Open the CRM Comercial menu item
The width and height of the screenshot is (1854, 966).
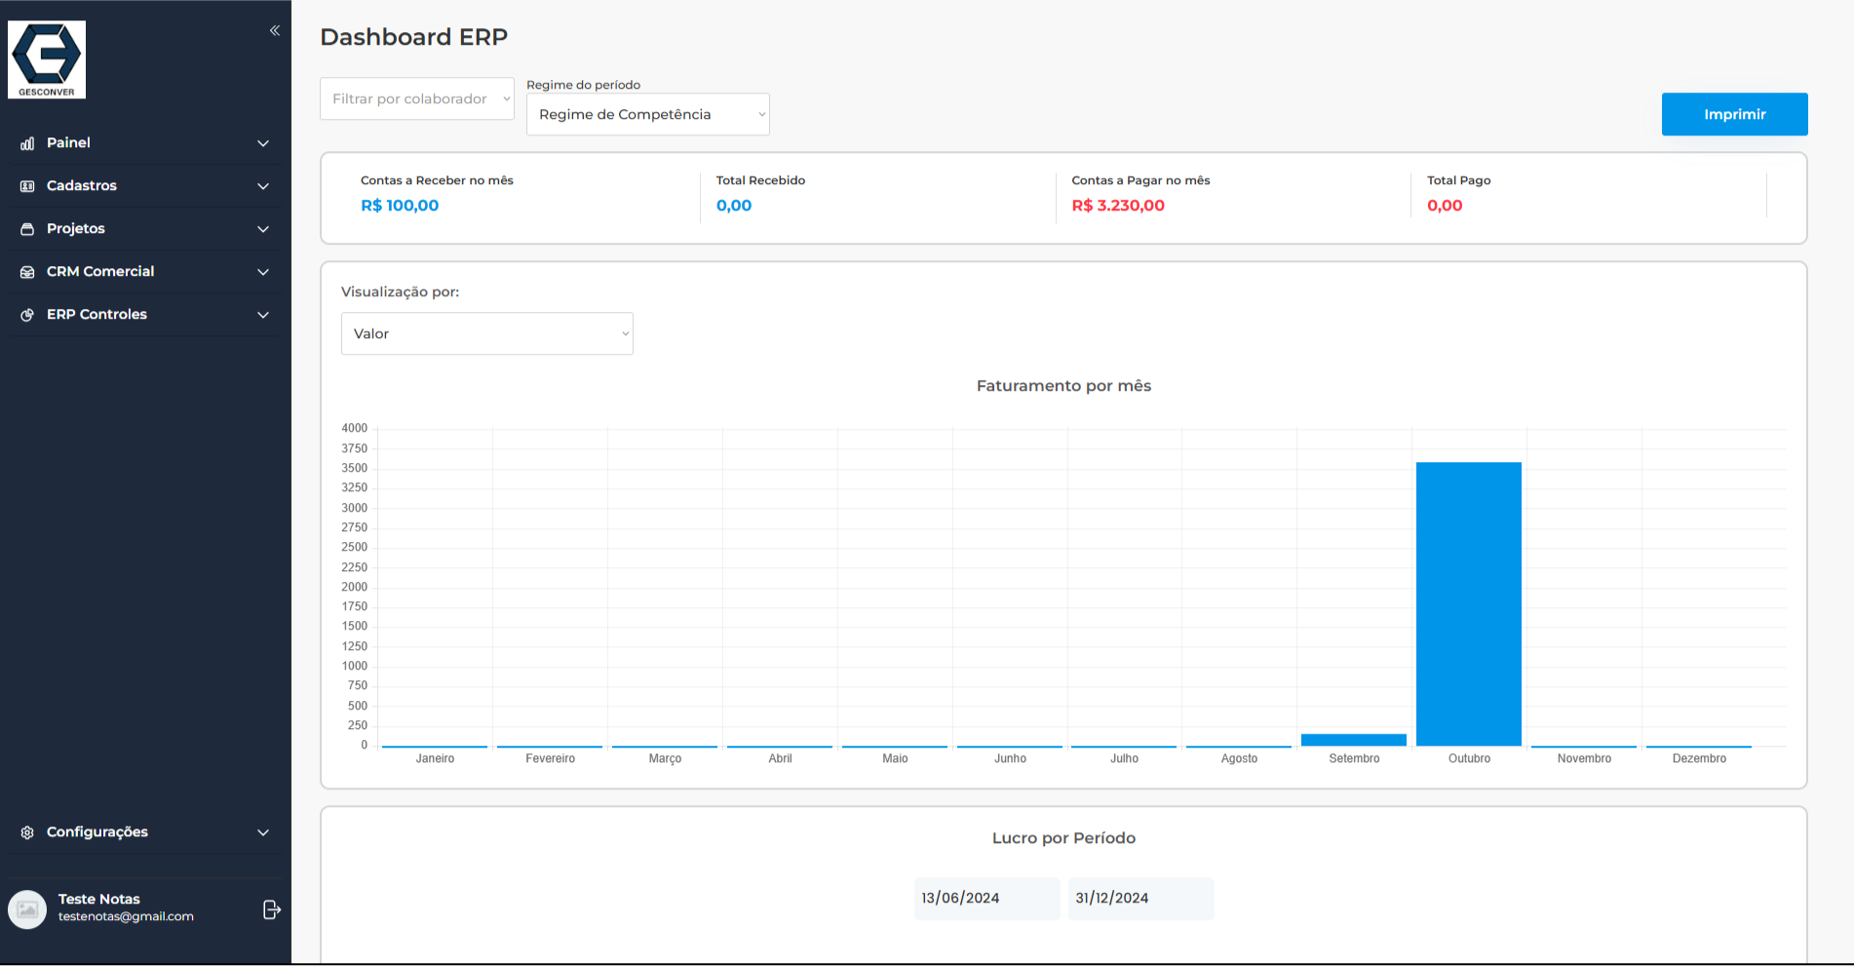[145, 272]
